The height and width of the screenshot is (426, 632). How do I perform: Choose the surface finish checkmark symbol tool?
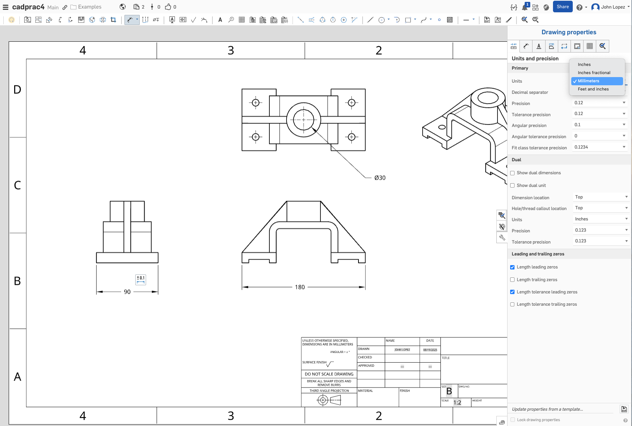(x=193, y=20)
